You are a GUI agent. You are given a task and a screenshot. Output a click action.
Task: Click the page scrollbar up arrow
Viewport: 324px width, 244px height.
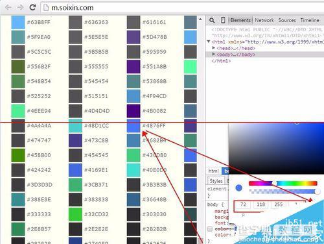(x=200, y=19)
